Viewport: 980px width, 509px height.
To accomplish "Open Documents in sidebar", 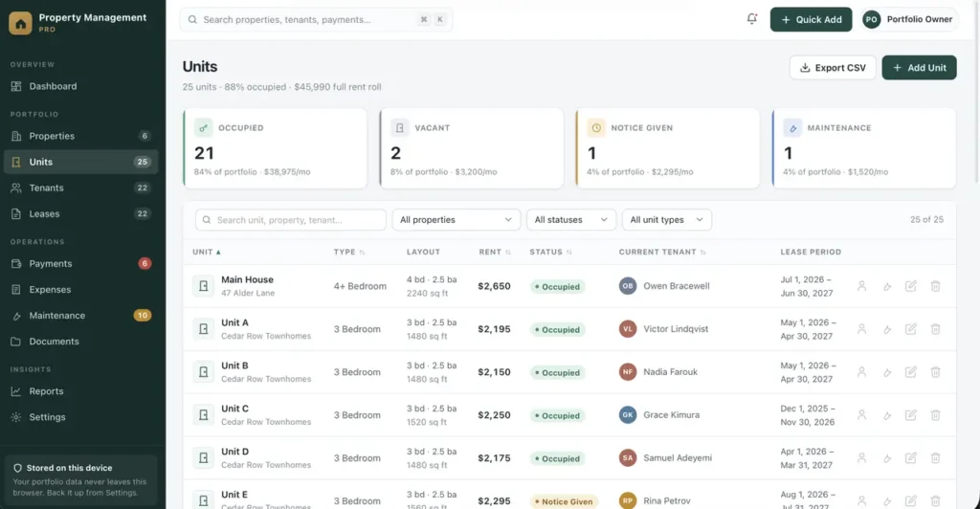I will pos(80,342).
